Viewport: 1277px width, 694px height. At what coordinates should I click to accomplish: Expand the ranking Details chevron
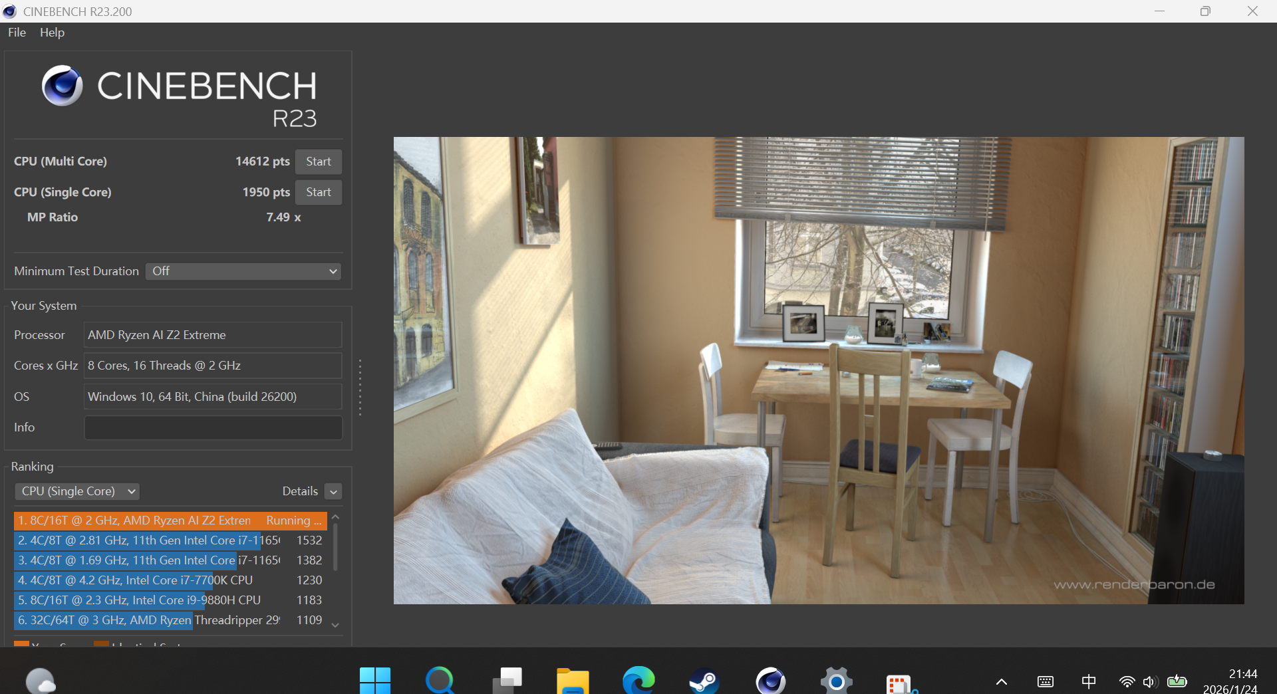tap(334, 492)
